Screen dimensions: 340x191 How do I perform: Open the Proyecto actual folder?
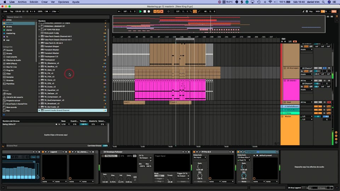[x=13, y=100]
